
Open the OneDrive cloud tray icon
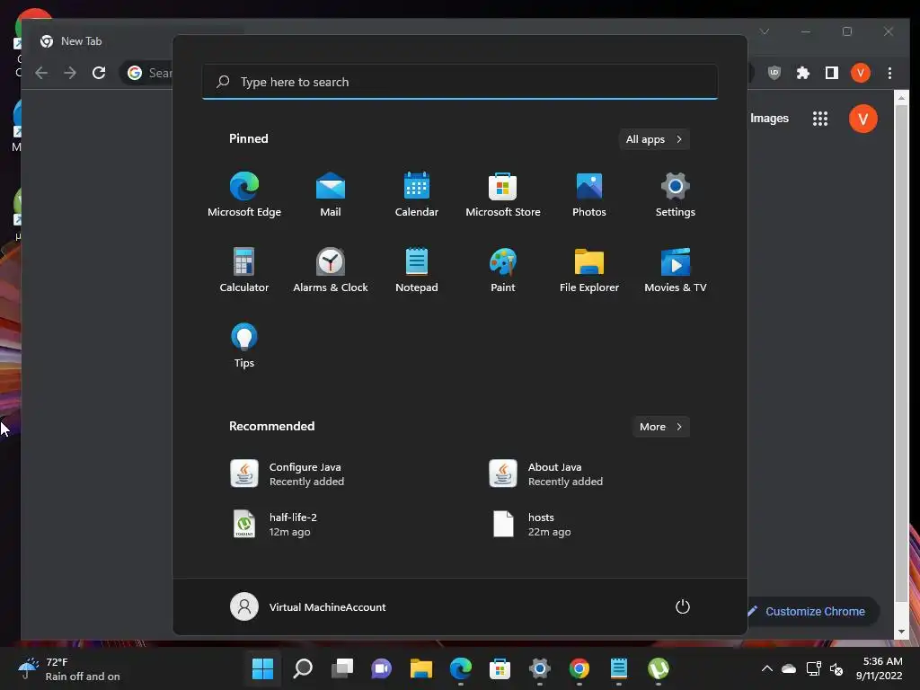tap(789, 668)
